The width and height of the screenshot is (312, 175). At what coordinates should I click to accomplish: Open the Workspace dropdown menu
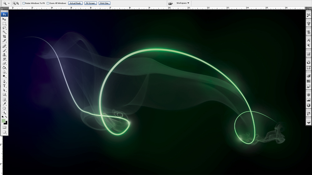pos(183,3)
